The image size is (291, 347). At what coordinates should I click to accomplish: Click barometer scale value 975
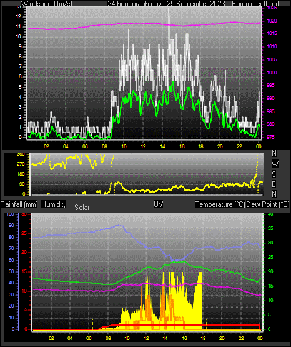(x=270, y=137)
